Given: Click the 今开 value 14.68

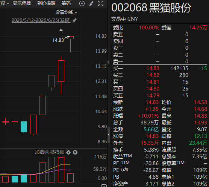Looking at the screenshot, I should tap(201, 109).
